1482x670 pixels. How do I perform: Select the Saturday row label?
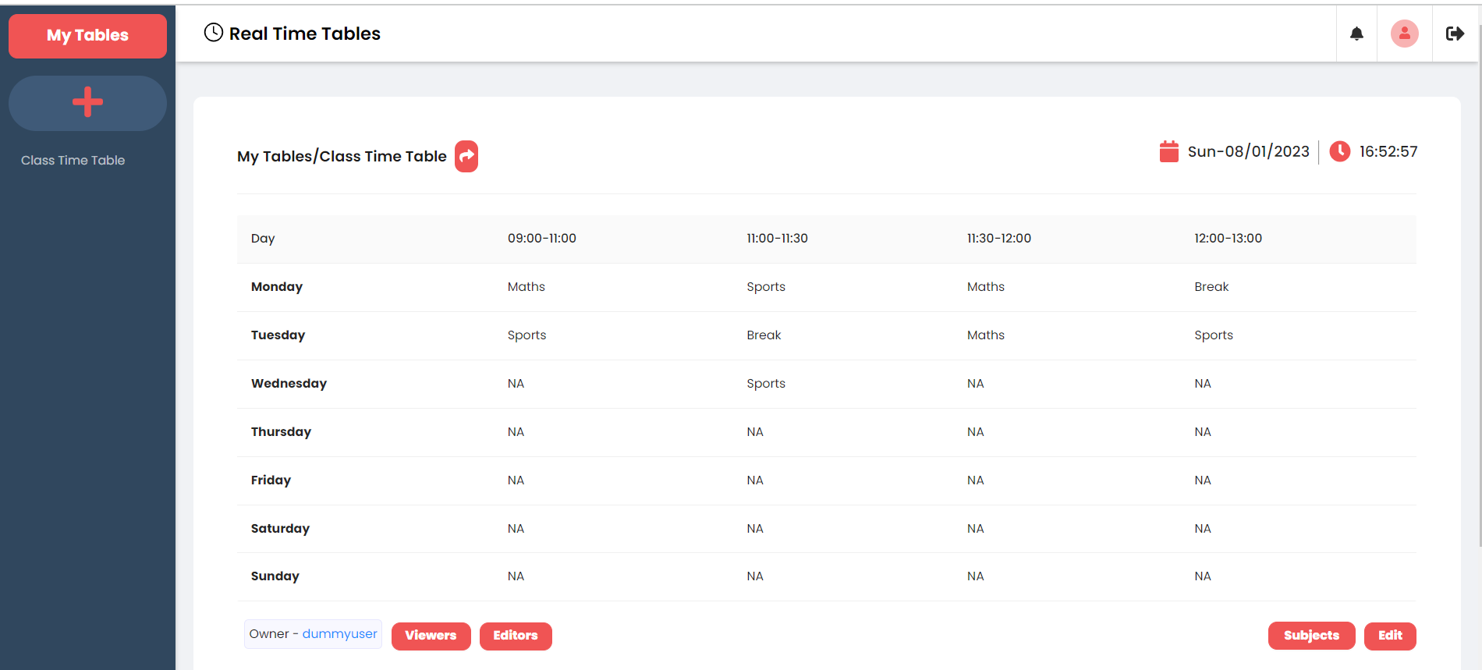[280, 529]
